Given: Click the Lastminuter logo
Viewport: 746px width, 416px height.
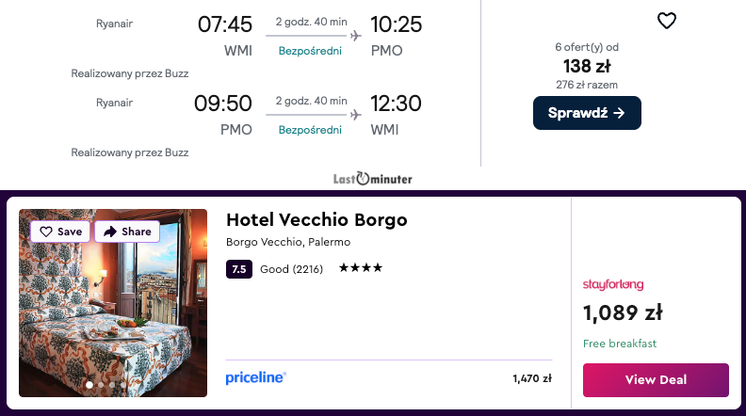Looking at the screenshot, I should tap(373, 178).
